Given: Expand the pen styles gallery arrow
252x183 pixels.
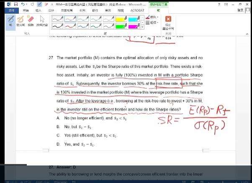Looking at the screenshot, I should coord(141,28).
